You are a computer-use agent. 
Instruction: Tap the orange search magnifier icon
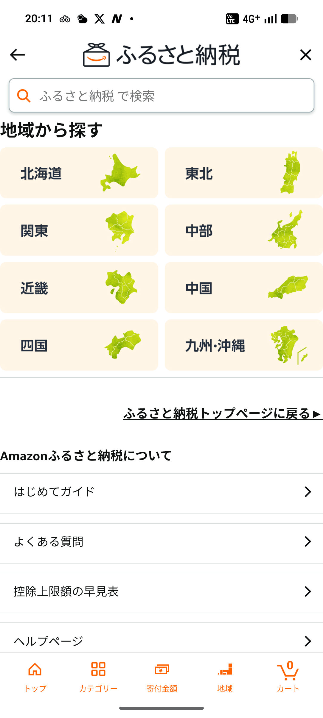[24, 96]
